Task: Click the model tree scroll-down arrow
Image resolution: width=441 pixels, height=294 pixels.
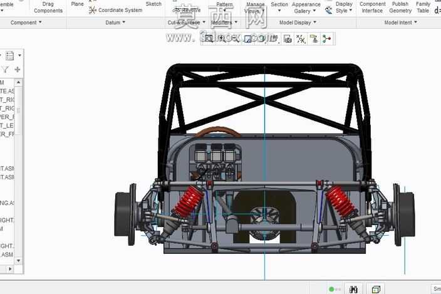Action: tap(19, 261)
